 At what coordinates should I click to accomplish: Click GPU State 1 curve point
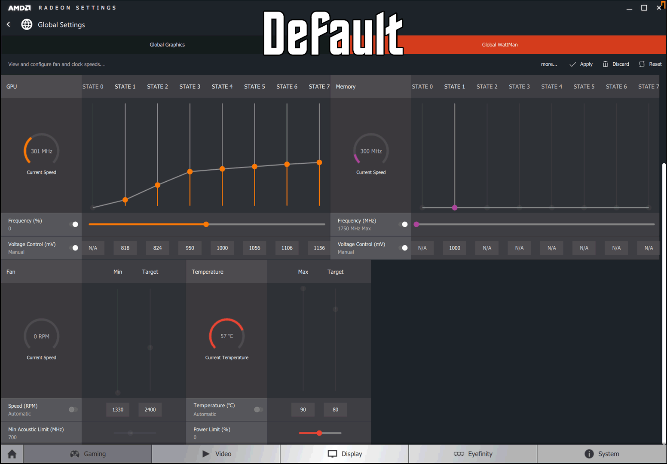(x=125, y=200)
